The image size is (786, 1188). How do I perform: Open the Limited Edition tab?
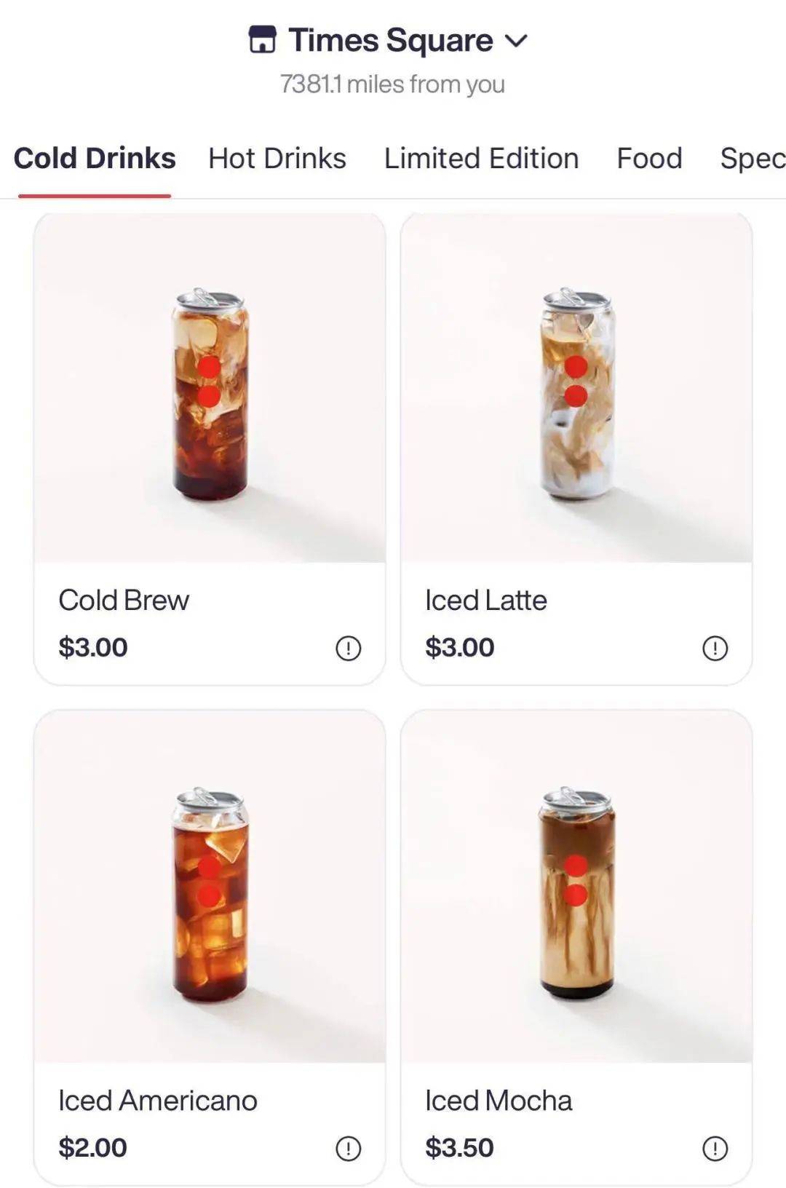(481, 158)
